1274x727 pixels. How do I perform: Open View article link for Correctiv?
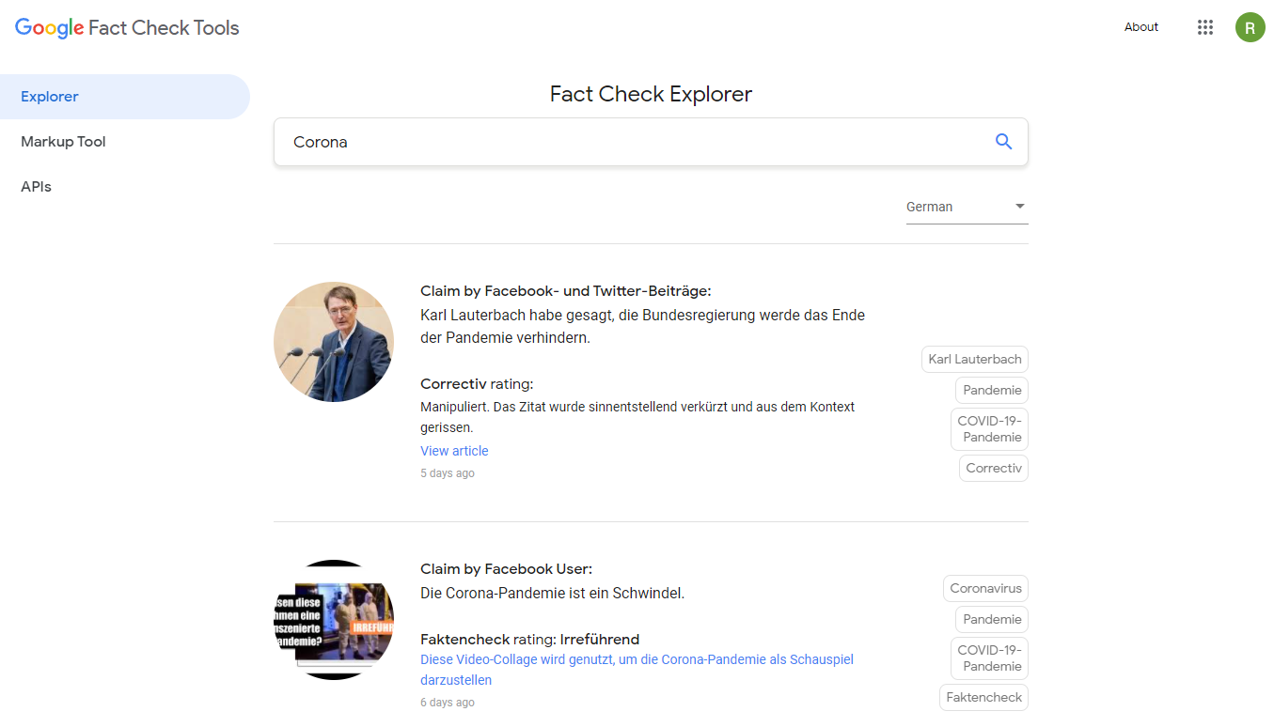point(454,451)
